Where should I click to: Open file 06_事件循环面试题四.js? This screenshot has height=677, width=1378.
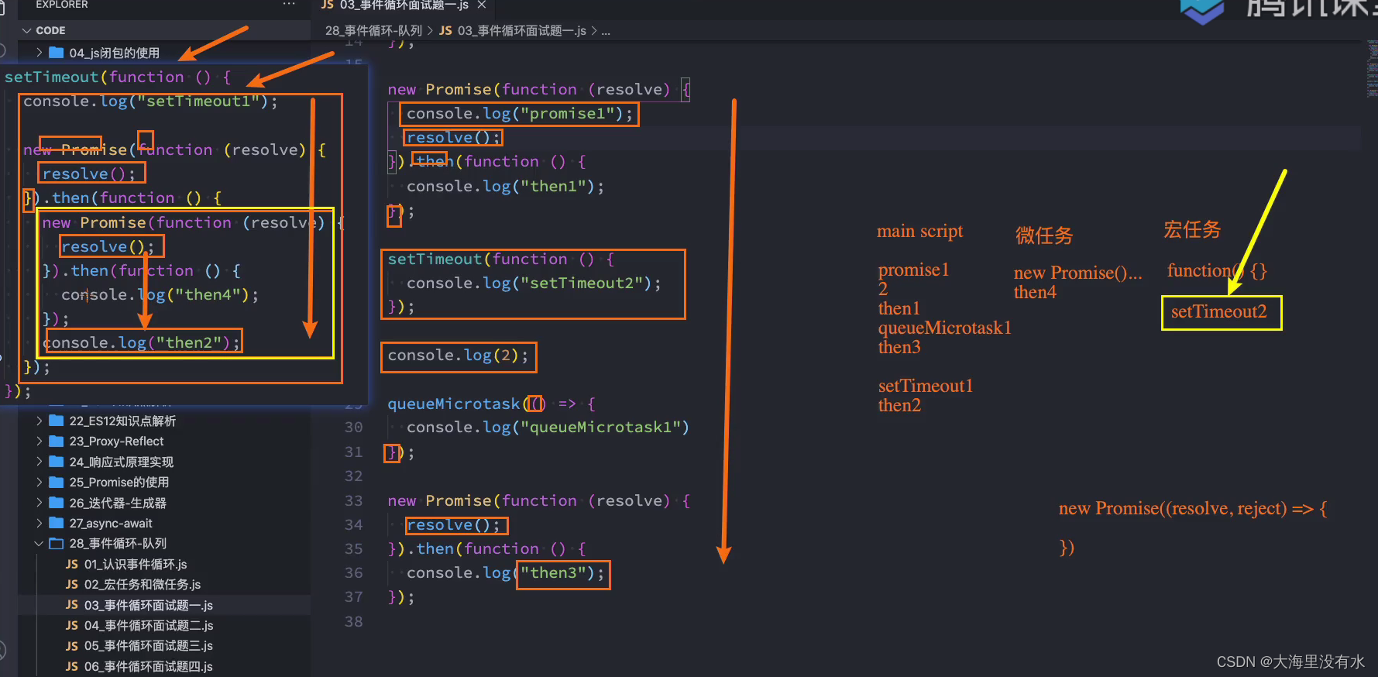coord(149,666)
